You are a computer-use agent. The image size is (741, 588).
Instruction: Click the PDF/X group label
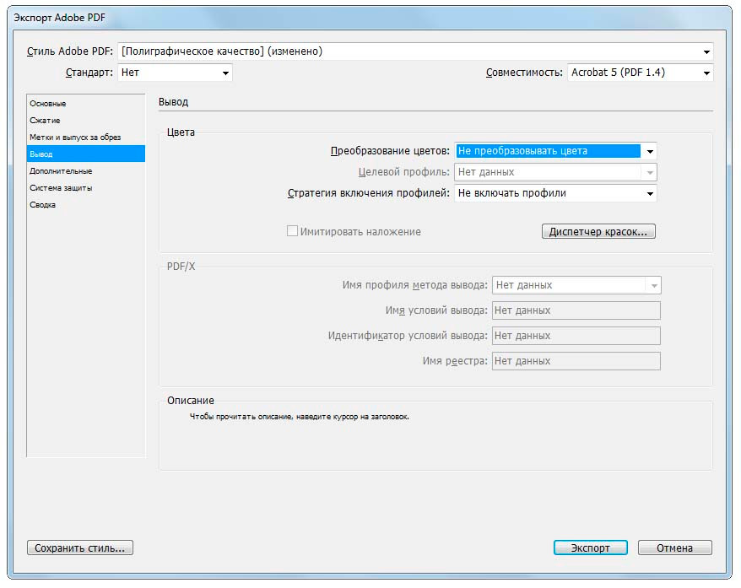click(181, 267)
